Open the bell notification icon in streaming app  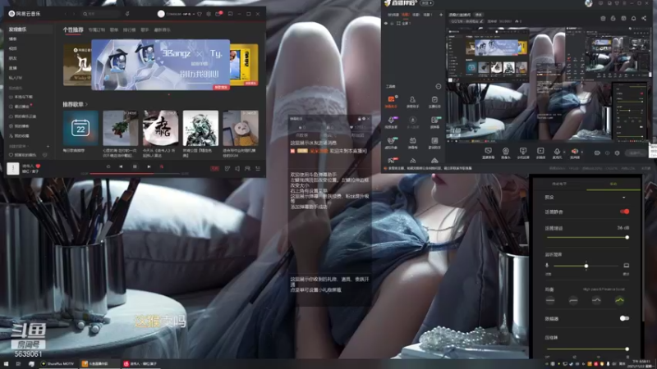(633, 18)
